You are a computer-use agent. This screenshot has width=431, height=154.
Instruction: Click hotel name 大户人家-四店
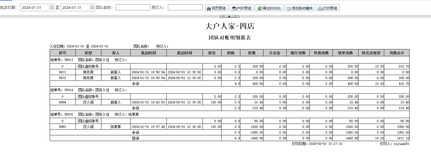(x=230, y=26)
